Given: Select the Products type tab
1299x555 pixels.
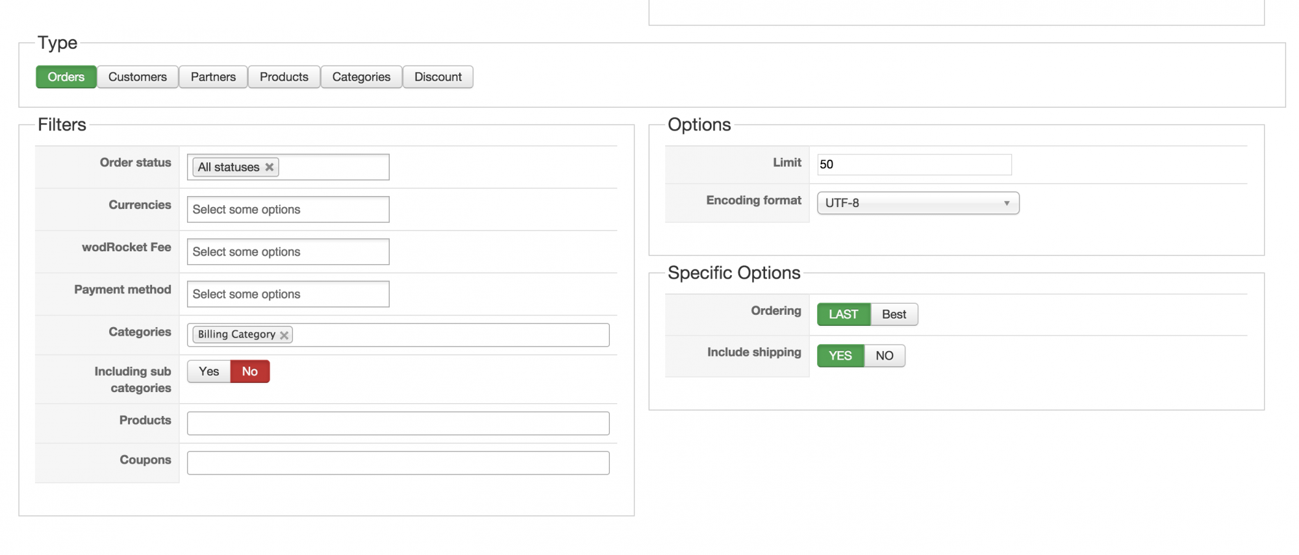Looking at the screenshot, I should tap(284, 77).
